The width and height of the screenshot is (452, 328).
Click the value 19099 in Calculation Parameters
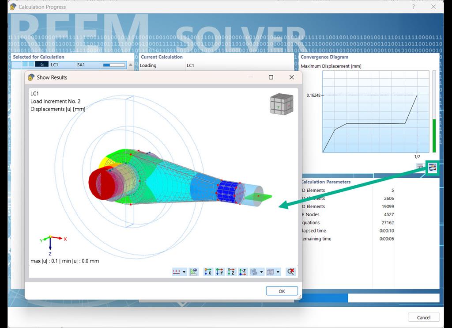click(x=388, y=206)
